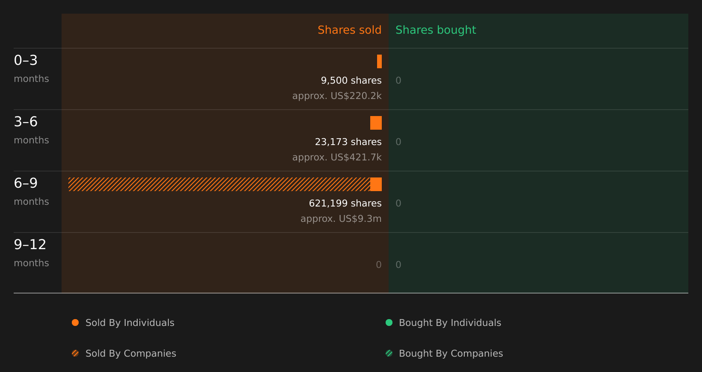Click the 0 bought value in 3–6 months row
702x372 pixels.
tap(398, 142)
